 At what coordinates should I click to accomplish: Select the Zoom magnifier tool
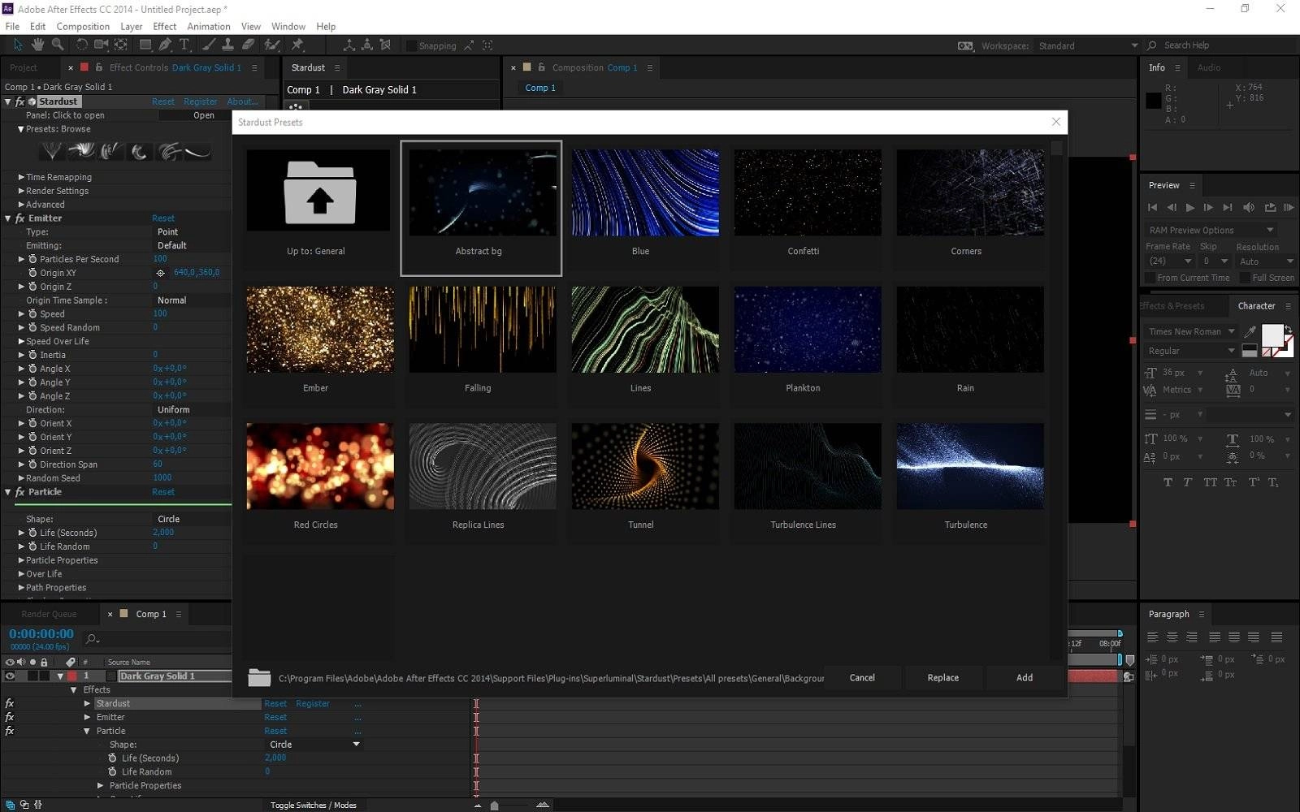click(x=57, y=45)
